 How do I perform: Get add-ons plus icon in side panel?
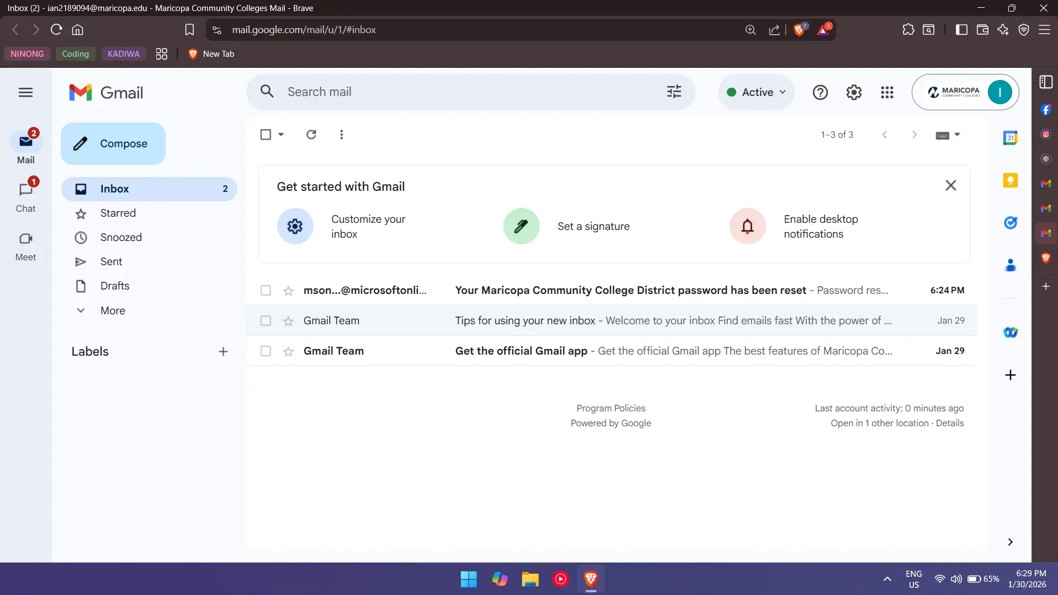(1011, 375)
